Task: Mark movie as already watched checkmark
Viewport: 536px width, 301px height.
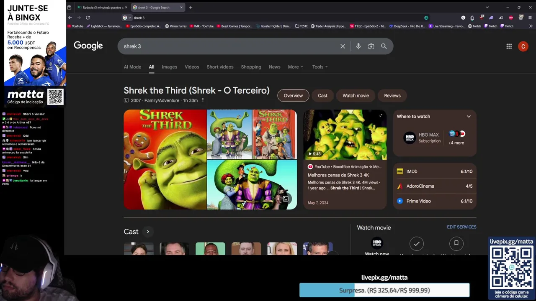Action: pos(417,243)
